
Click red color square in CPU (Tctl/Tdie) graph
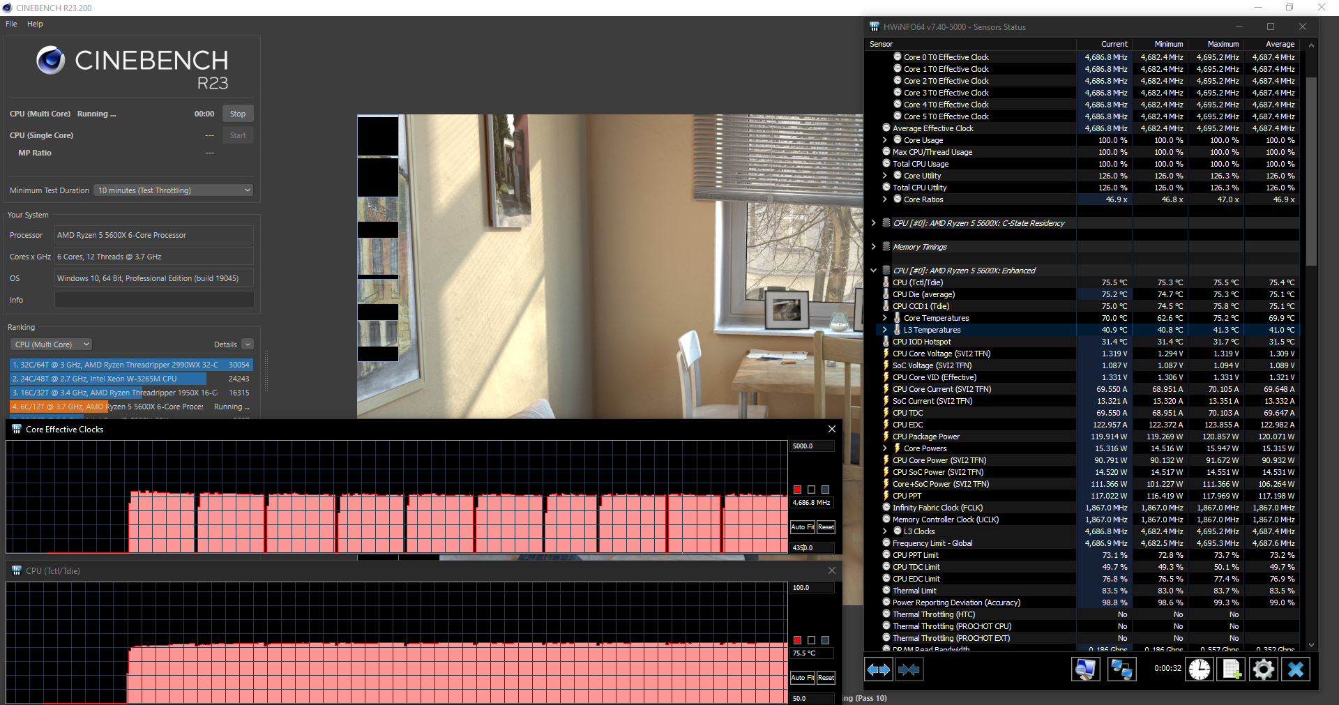coord(798,640)
